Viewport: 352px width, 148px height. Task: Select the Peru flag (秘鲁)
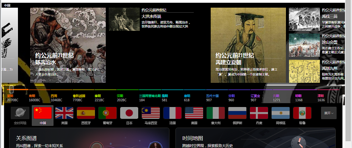coord(302,113)
